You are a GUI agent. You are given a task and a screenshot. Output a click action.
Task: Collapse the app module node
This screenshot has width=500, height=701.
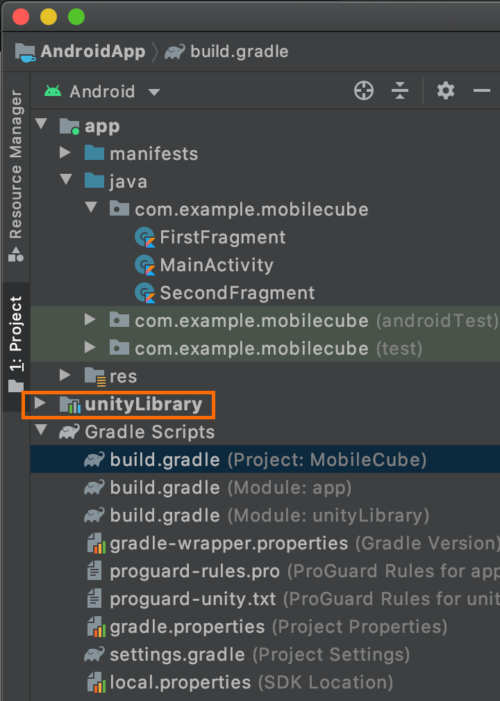click(42, 124)
